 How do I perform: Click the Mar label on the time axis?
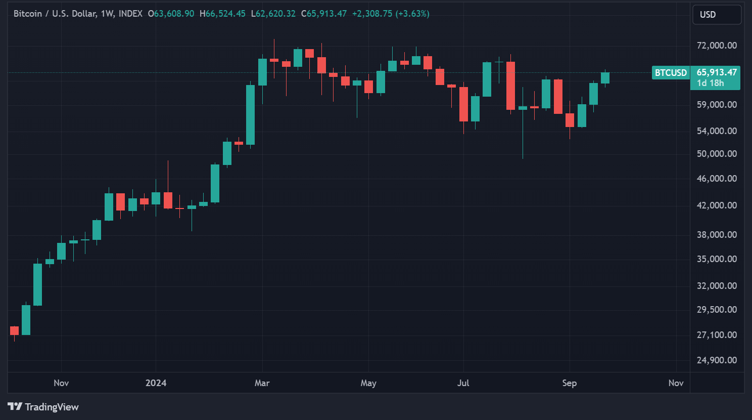point(262,383)
